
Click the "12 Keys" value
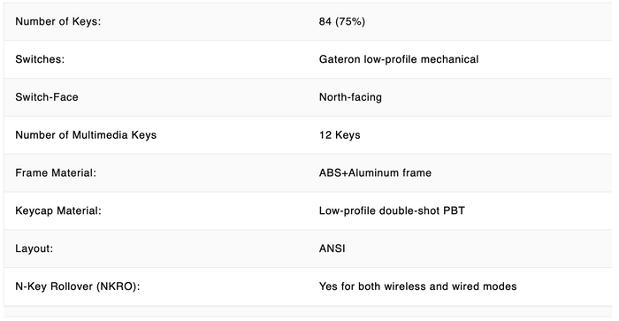(340, 135)
